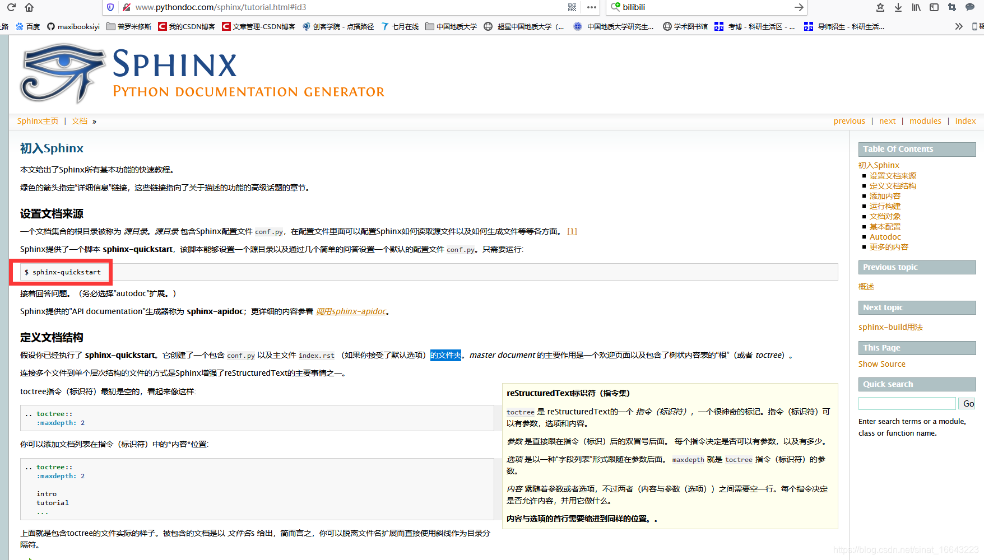The width and height of the screenshot is (984, 560).
Task: Open the library icon
Action: (x=916, y=7)
